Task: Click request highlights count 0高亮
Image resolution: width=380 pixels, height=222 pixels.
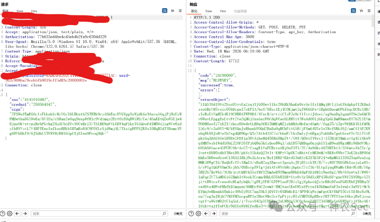Action: coord(178,214)
